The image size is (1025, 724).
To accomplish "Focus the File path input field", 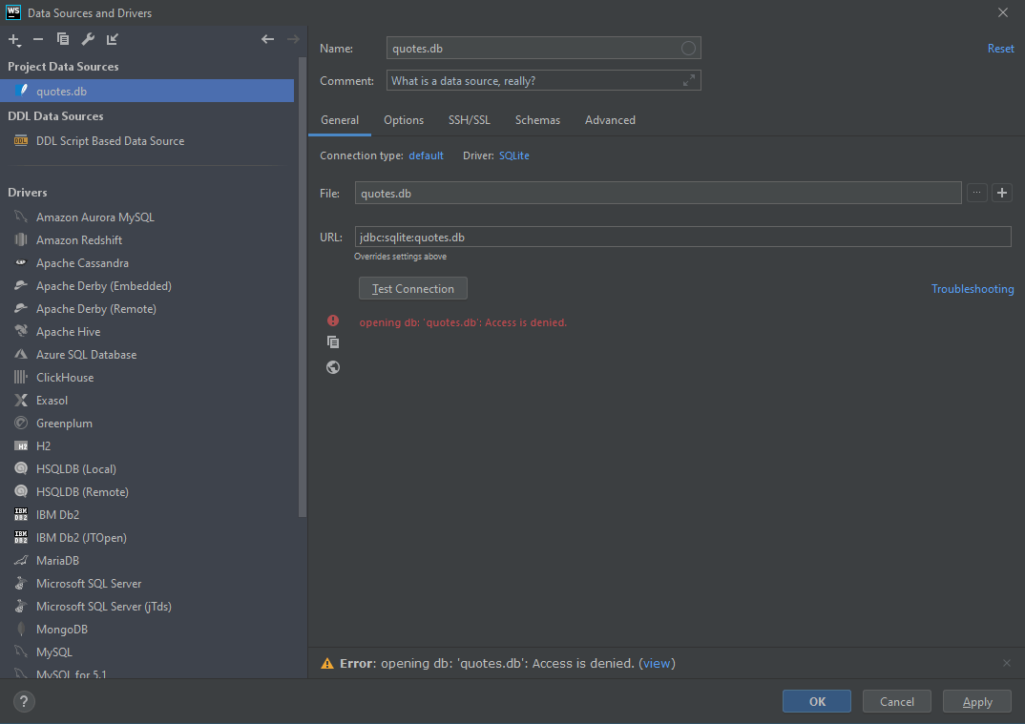I will (x=658, y=193).
